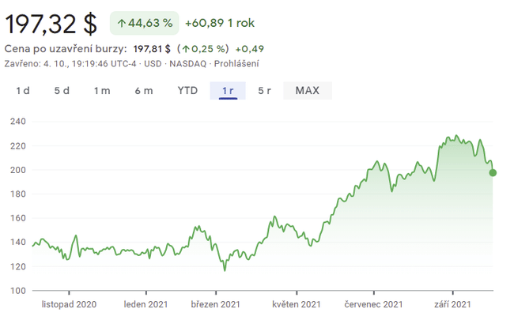
Task: Click the green 44,63 % change badge
Action: click(x=144, y=23)
